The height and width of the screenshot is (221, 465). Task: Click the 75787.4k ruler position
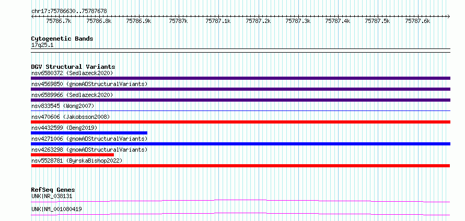click(x=338, y=21)
